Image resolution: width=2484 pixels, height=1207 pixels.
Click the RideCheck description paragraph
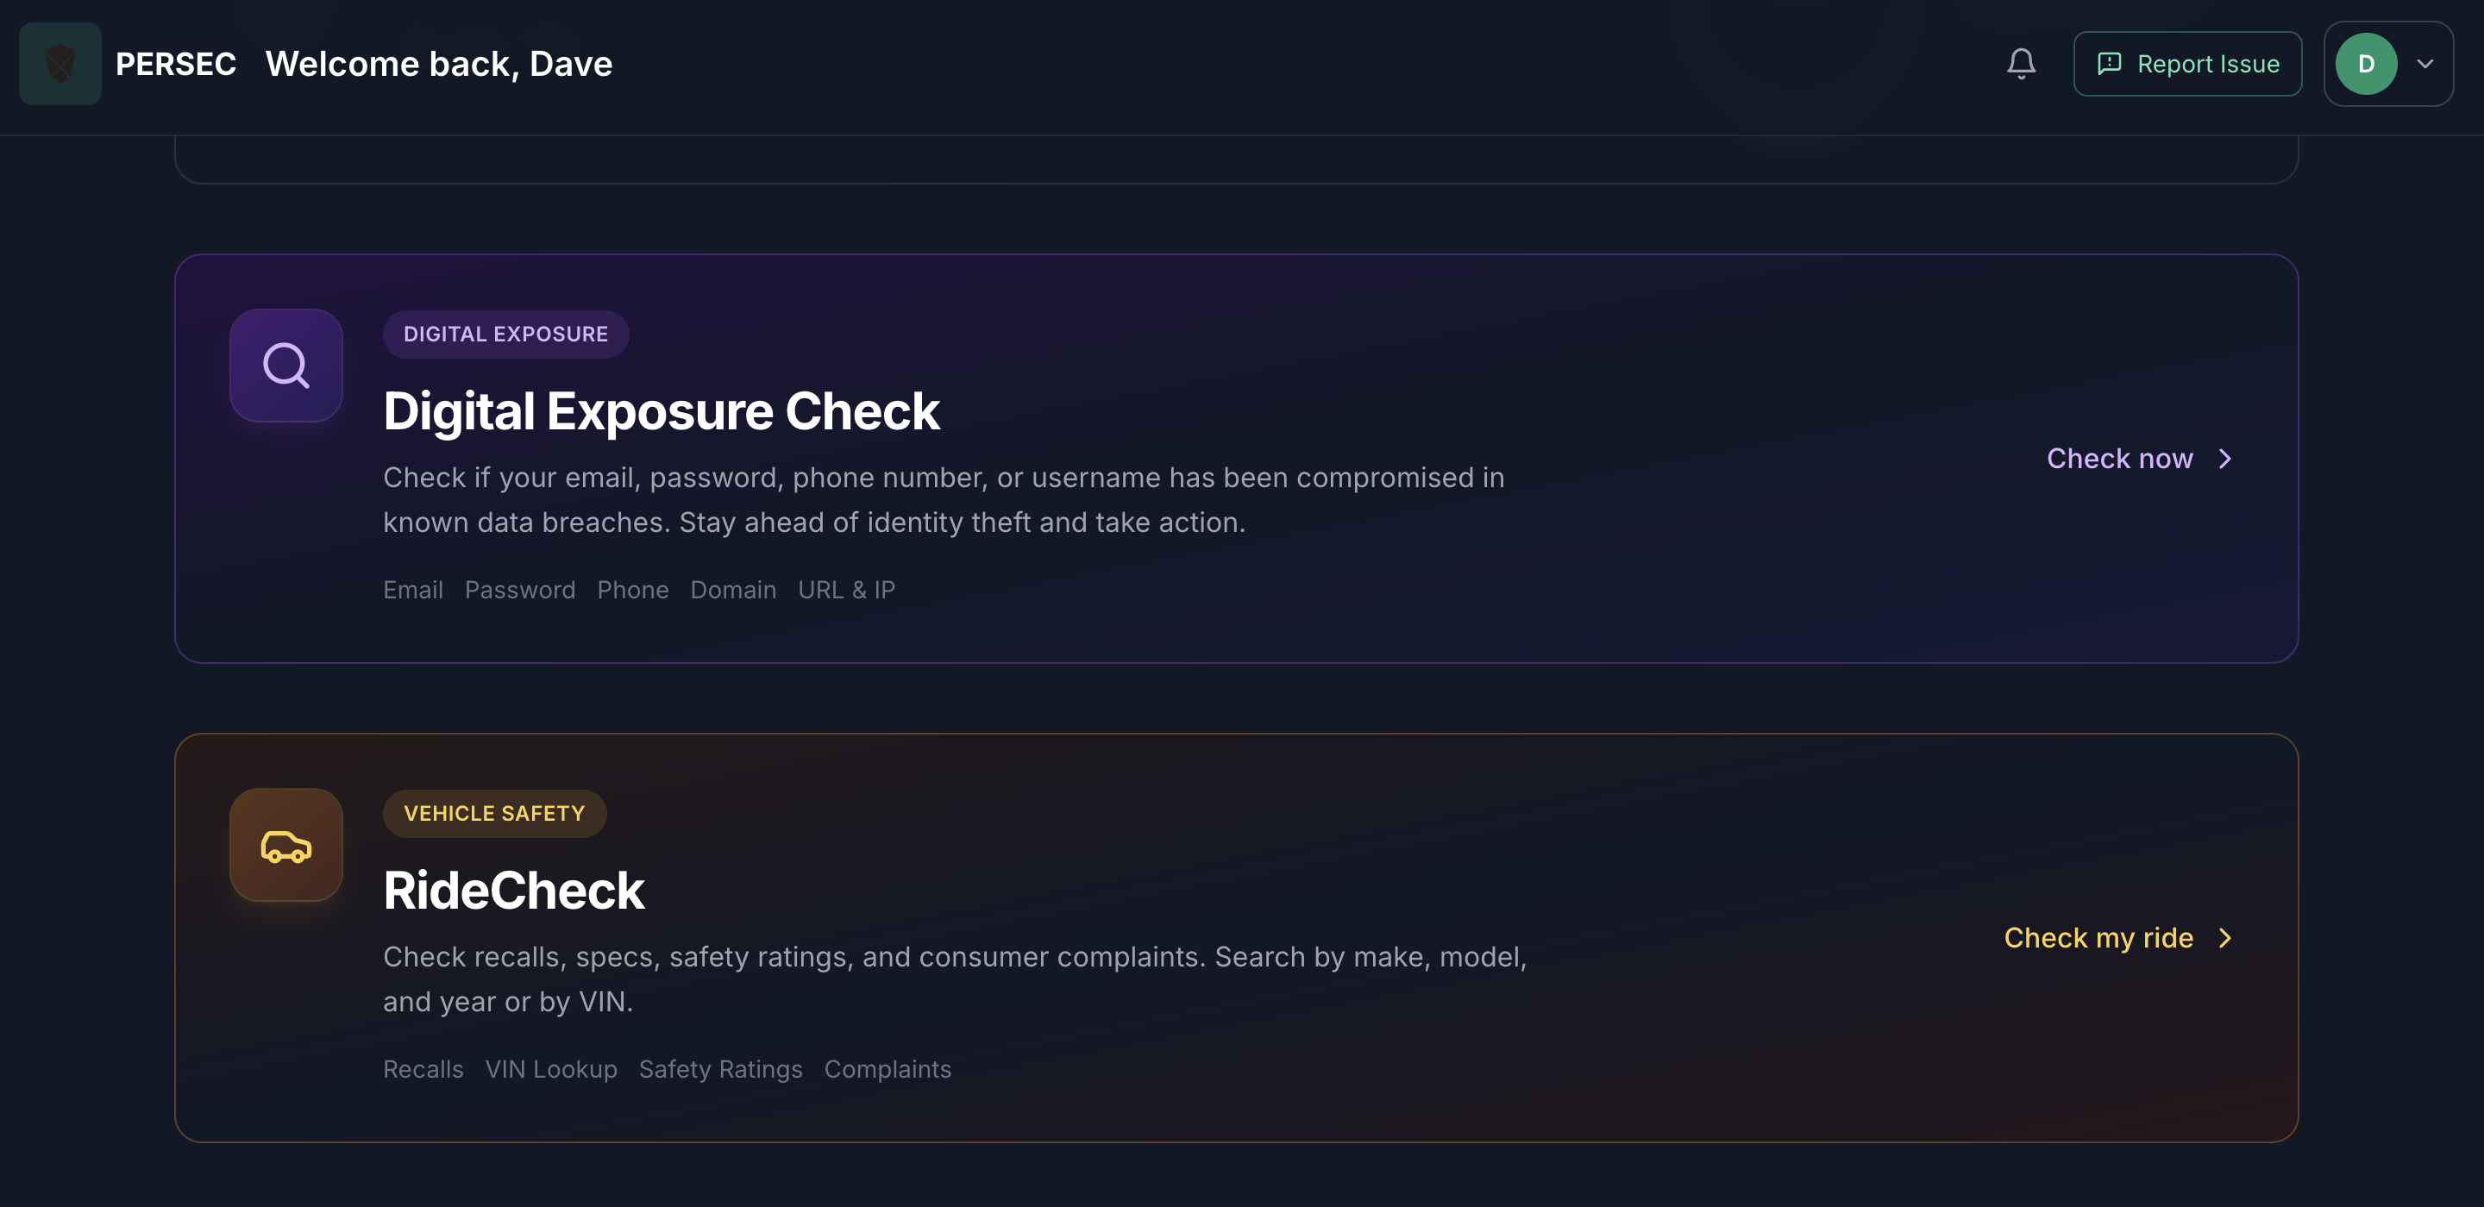(x=955, y=979)
